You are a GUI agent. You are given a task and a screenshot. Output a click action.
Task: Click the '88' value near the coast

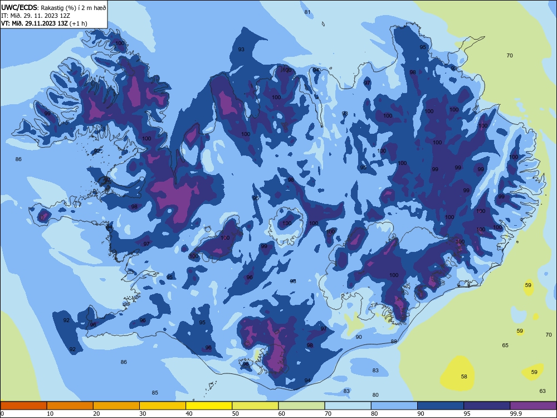coord(394,341)
